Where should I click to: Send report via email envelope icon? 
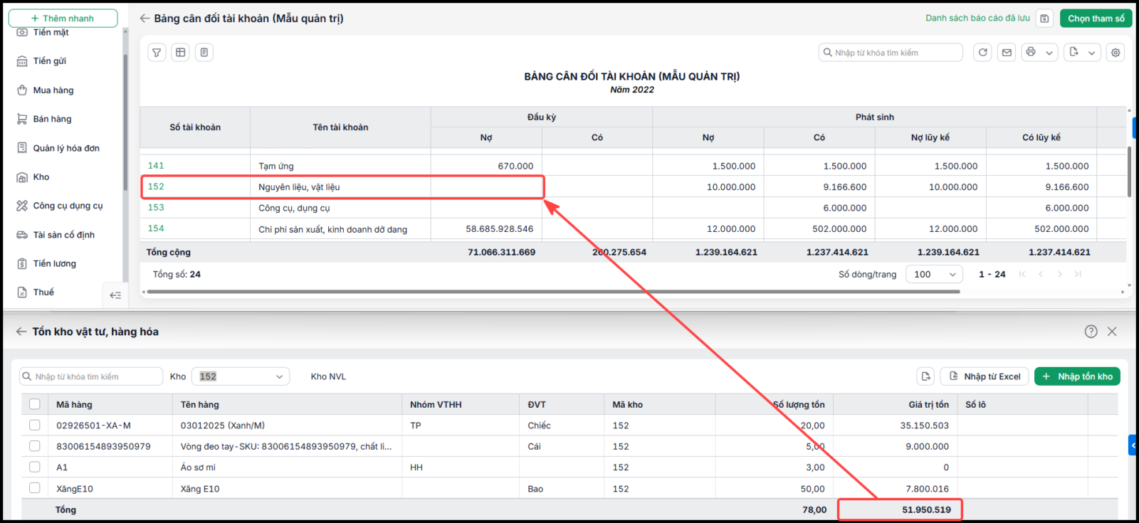1007,52
